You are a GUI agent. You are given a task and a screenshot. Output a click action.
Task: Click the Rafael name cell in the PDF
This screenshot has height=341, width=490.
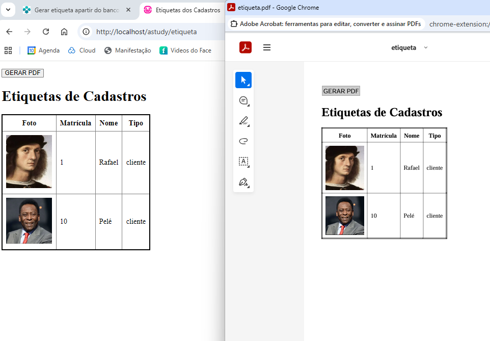[x=412, y=168]
